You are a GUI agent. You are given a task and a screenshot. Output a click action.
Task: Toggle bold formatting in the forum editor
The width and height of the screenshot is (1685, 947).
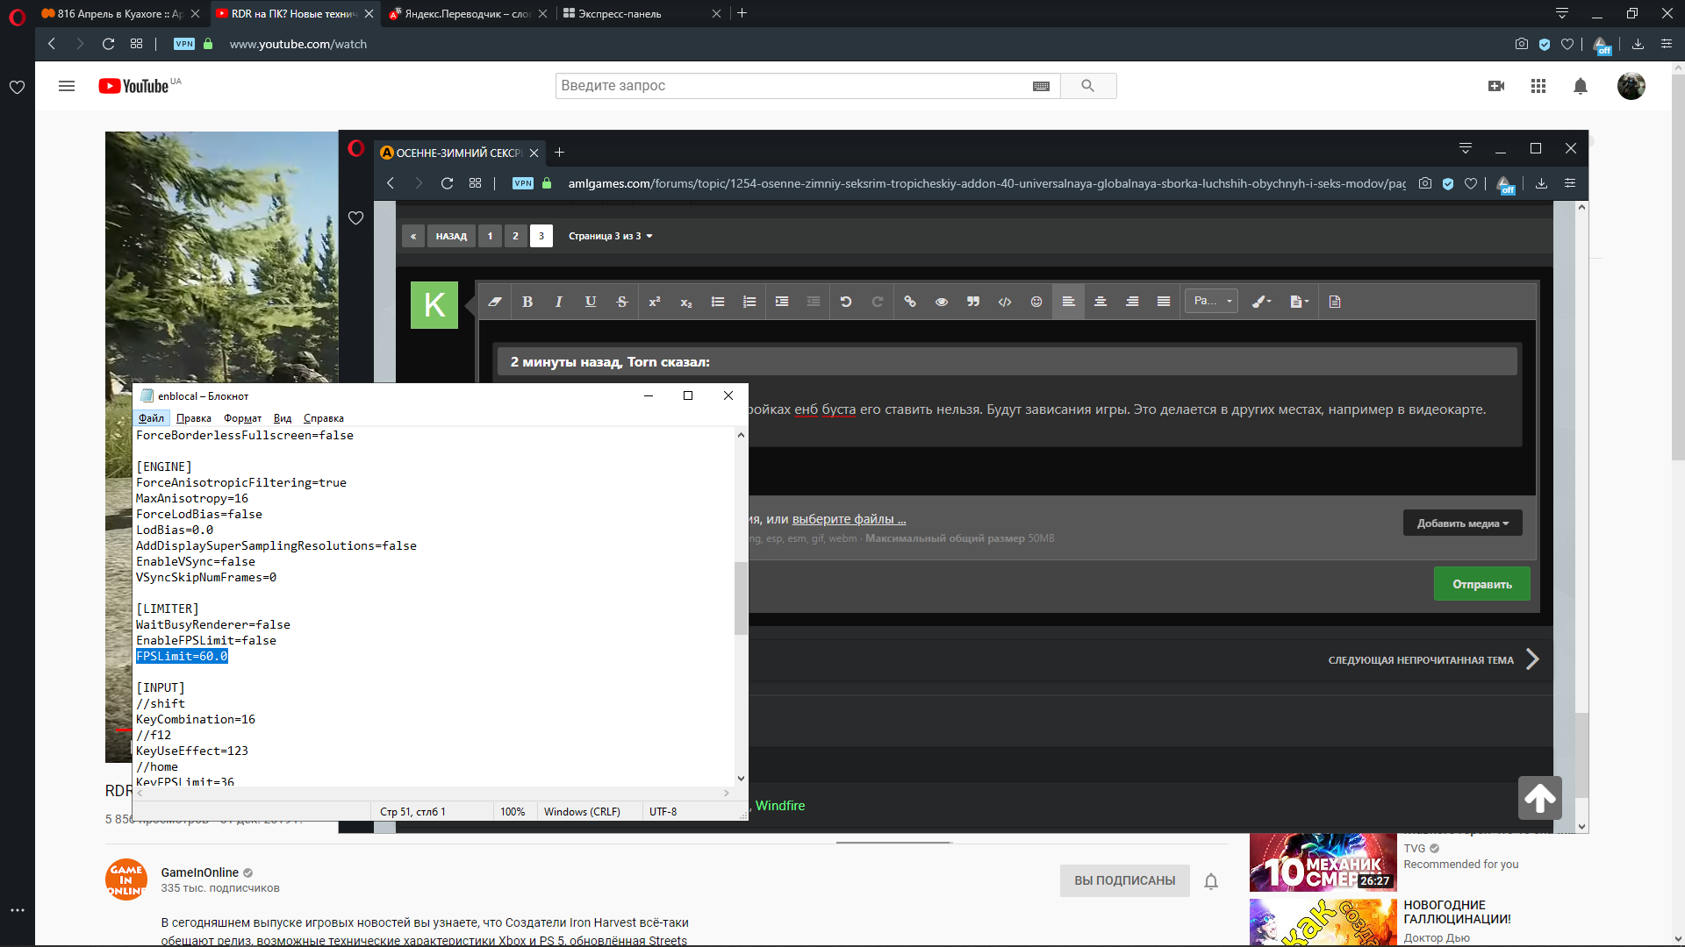(527, 302)
